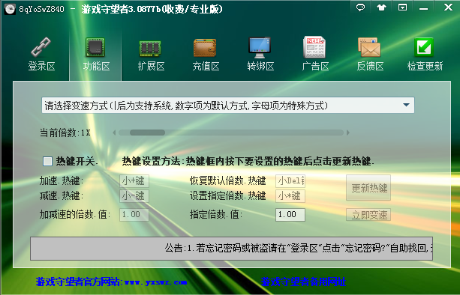Click the slider right arrow
The height and width of the screenshot is (295, 460).
(348, 133)
